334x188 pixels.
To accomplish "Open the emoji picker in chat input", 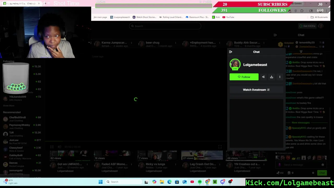I will tap(323, 165).
